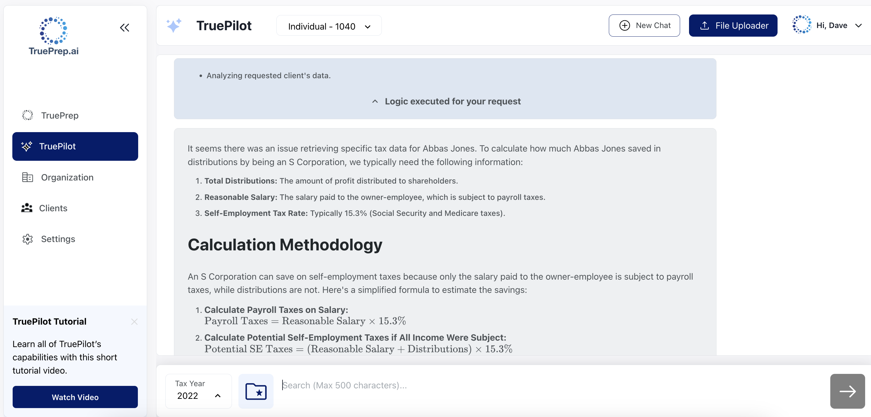The image size is (871, 417).
Task: Click the plus-circle icon in New Chat
Action: [625, 25]
